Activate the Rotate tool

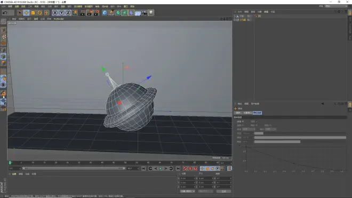pos(40,13)
